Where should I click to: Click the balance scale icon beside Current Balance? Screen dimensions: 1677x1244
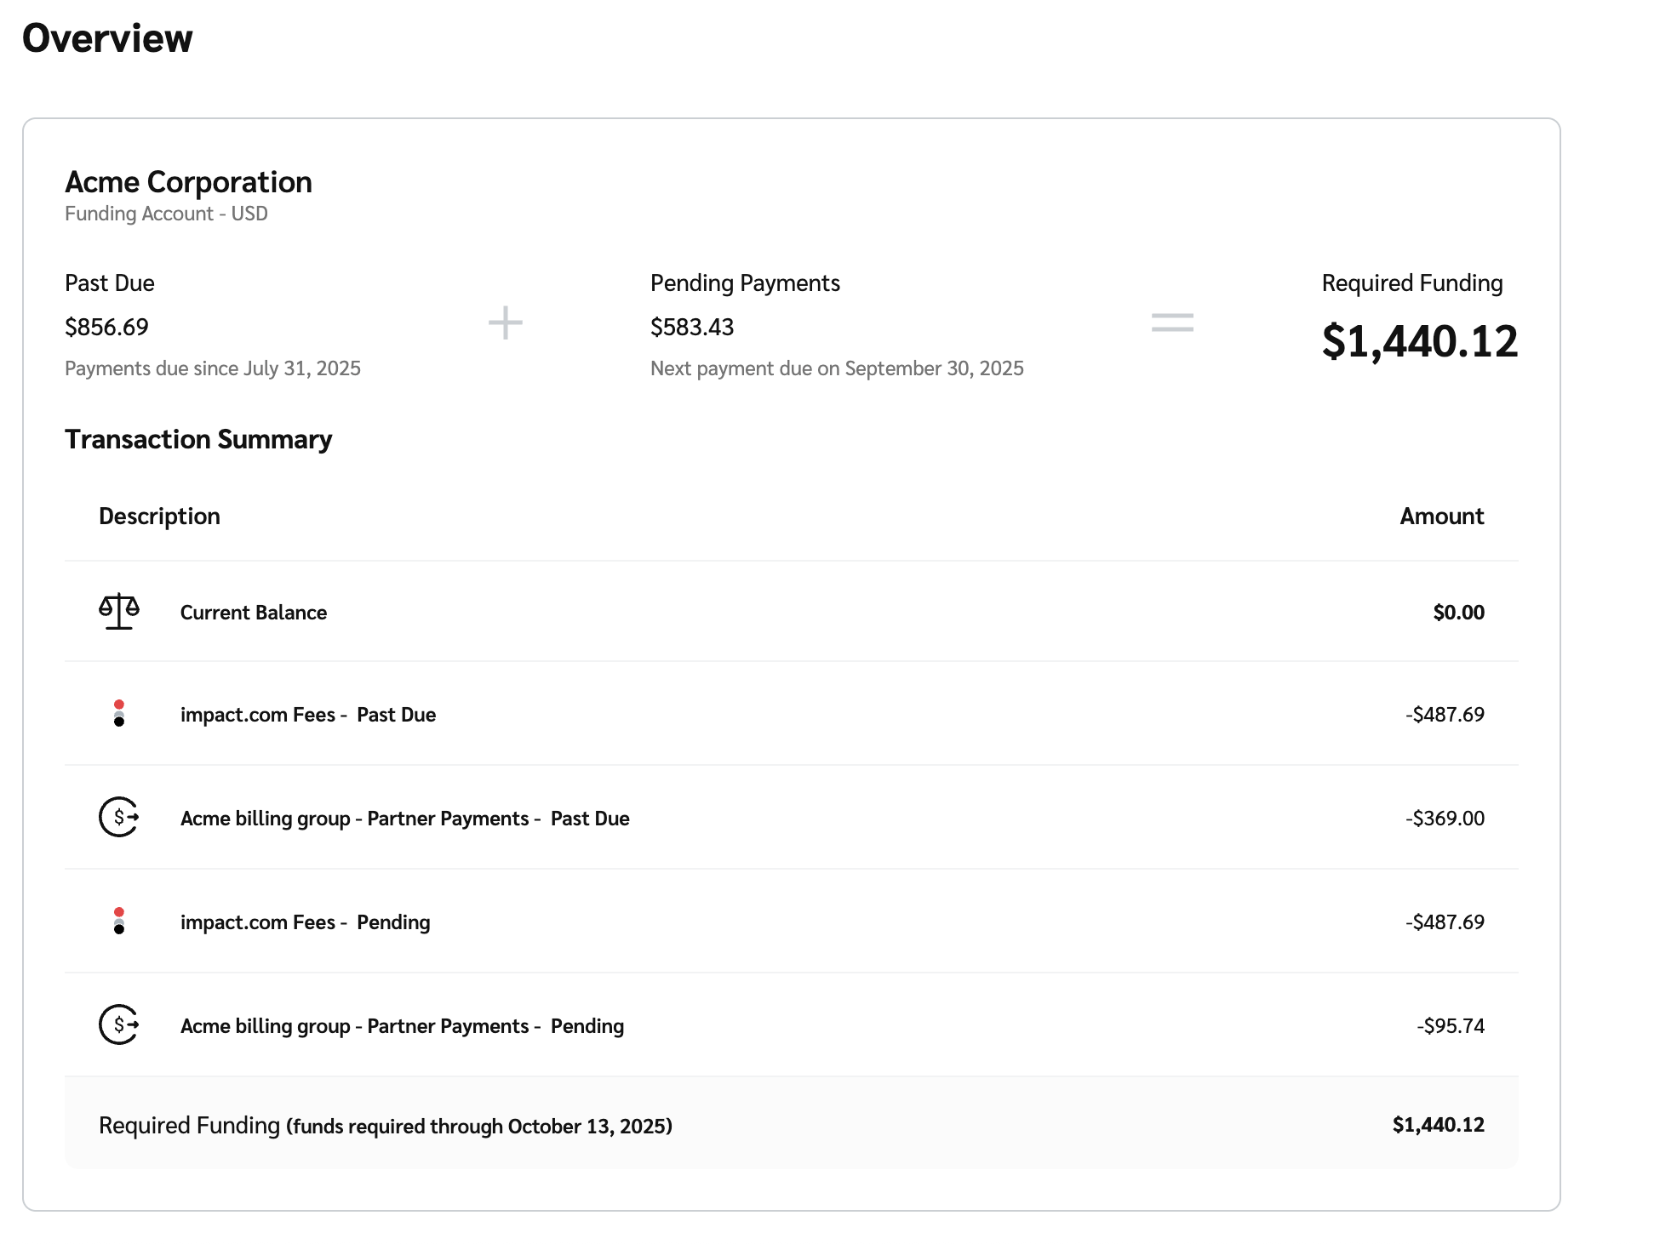(x=119, y=611)
